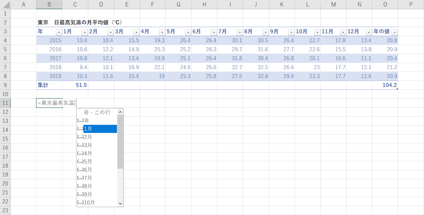Viewport: 424px width, 215px height.
Task: Click the formula input in cell B11
Action: pos(49,103)
